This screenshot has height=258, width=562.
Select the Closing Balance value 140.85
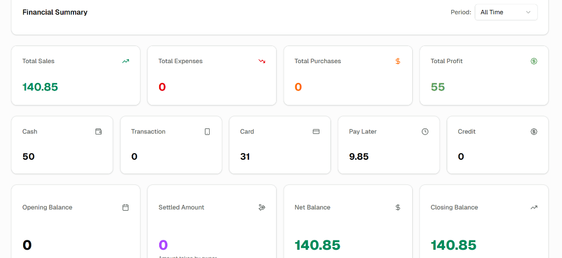(453, 245)
